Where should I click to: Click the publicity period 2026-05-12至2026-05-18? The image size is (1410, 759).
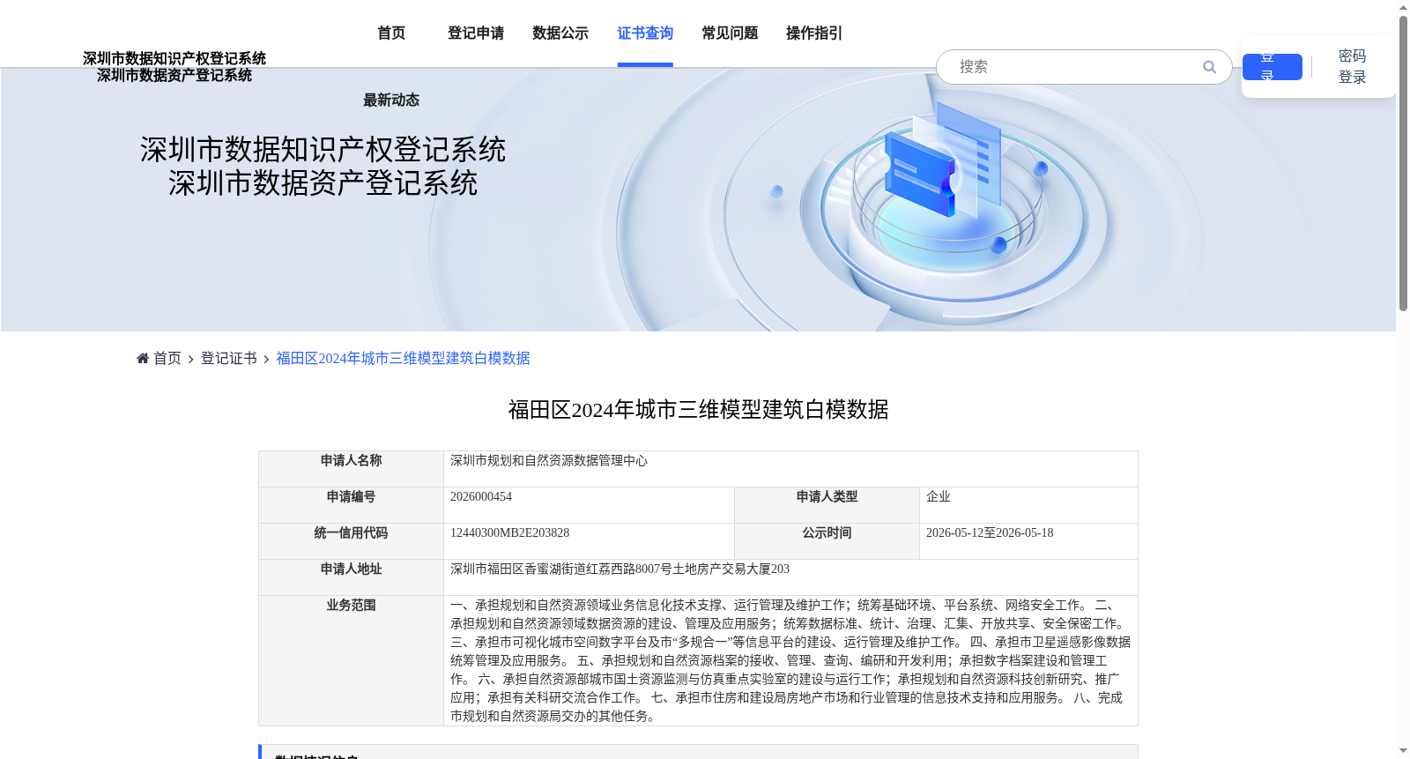point(990,533)
